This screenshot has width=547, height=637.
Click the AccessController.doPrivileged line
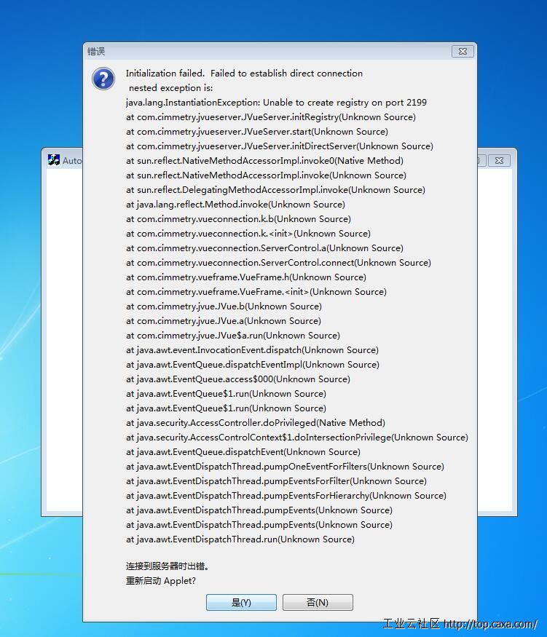(255, 423)
